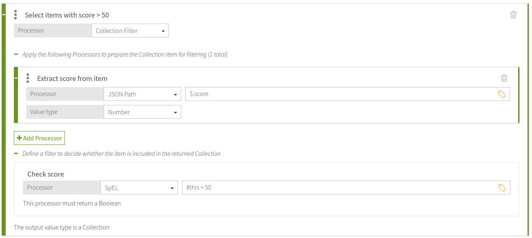
Task: Open the SpEL processor dropdown under Check score
Action: [139, 187]
